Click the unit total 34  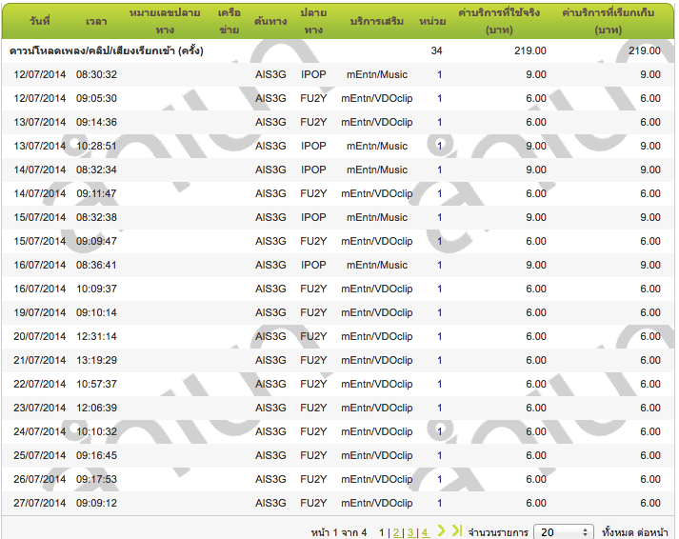coord(436,50)
